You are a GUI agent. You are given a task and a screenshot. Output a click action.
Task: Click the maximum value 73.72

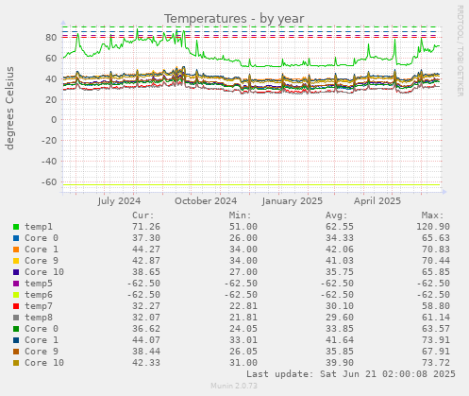[x=436, y=363]
